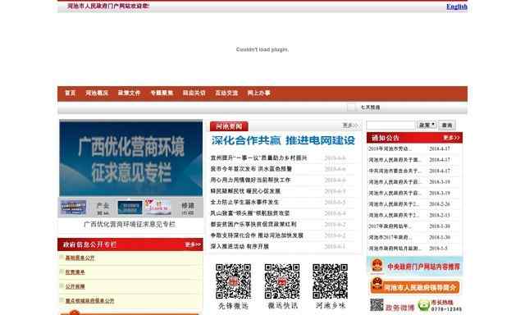Screen dimensions: 525x315
Task: Open notice 河池市政府网站月监测...
Action: click(x=395, y=248)
